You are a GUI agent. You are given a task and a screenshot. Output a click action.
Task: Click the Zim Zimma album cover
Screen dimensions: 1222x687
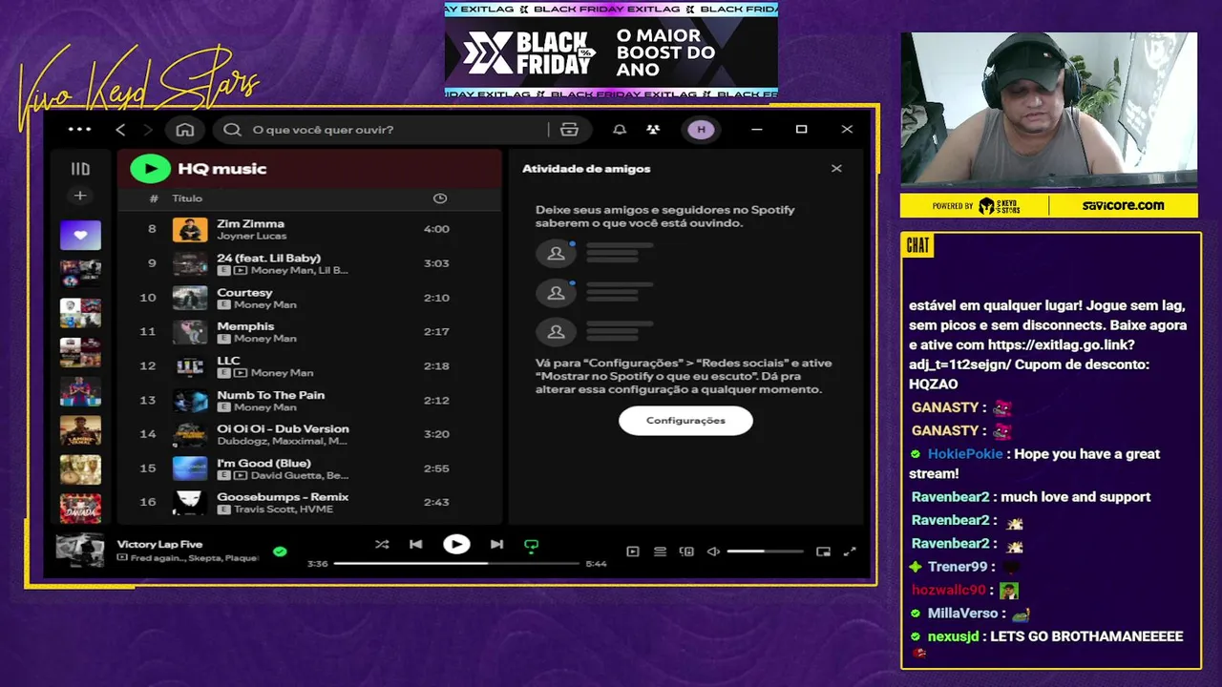click(x=190, y=229)
